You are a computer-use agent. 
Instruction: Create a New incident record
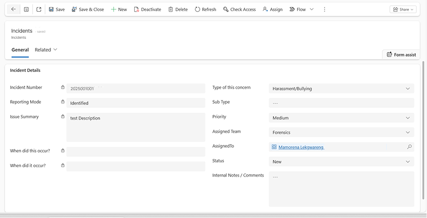pyautogui.click(x=119, y=9)
